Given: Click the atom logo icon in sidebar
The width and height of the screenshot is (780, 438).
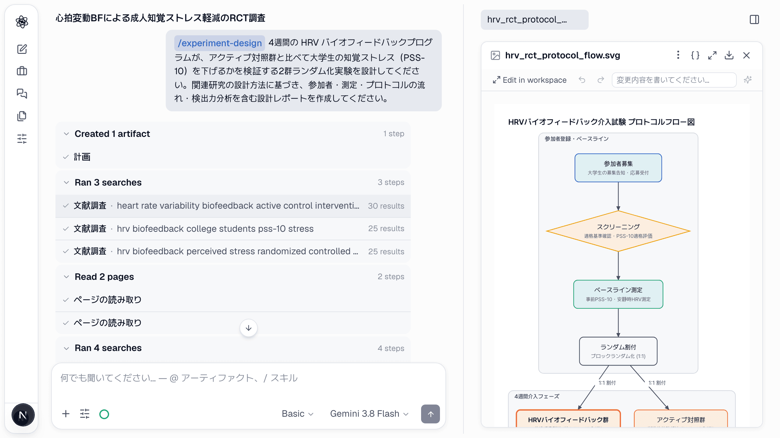Looking at the screenshot, I should pyautogui.click(x=22, y=22).
